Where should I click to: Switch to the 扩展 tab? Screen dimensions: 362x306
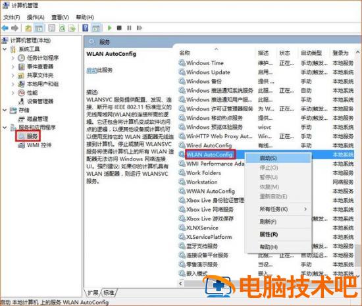click(93, 293)
